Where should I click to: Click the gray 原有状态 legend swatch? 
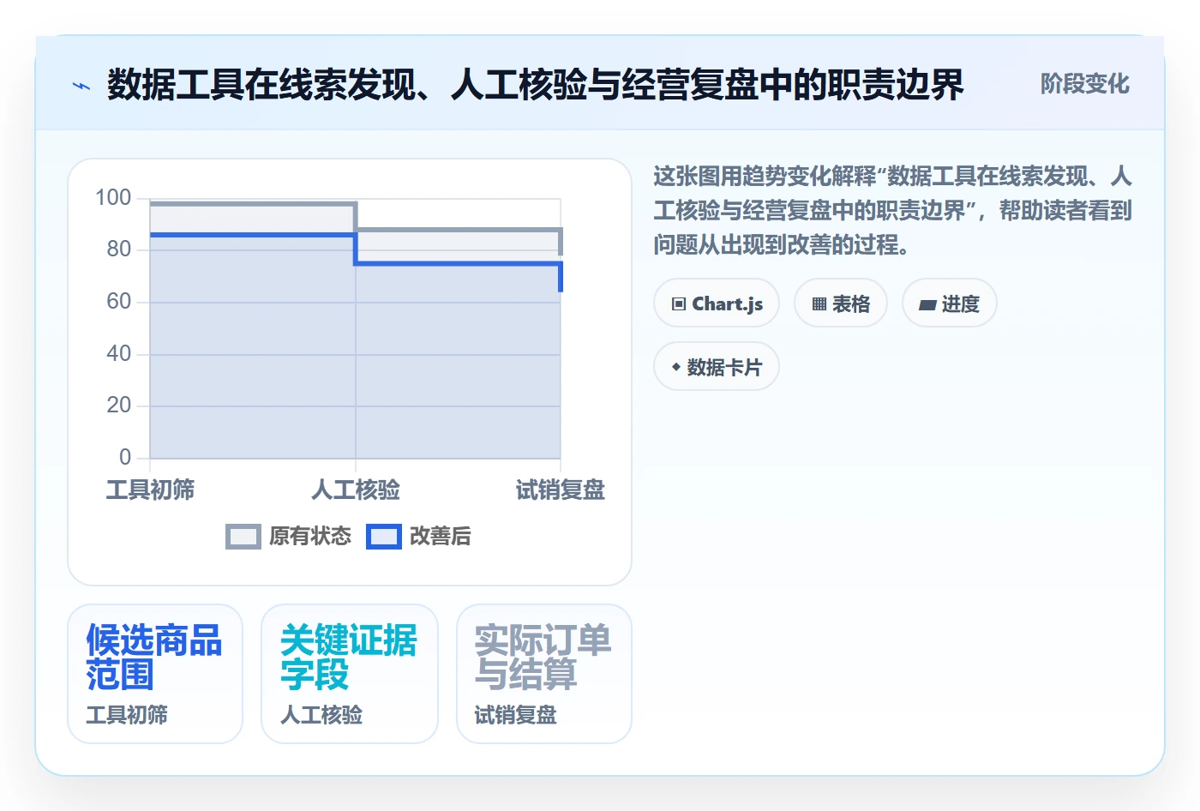[243, 537]
